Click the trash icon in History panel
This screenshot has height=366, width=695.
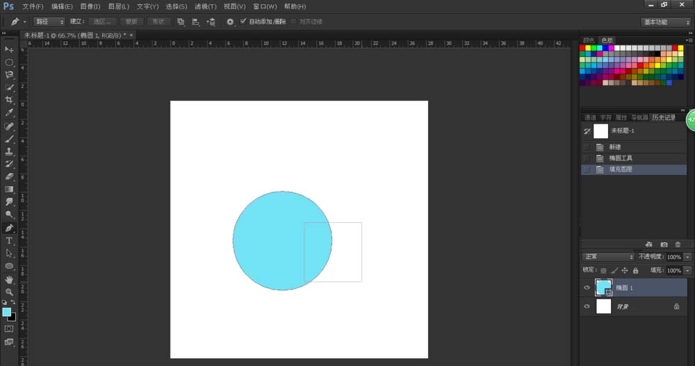678,244
